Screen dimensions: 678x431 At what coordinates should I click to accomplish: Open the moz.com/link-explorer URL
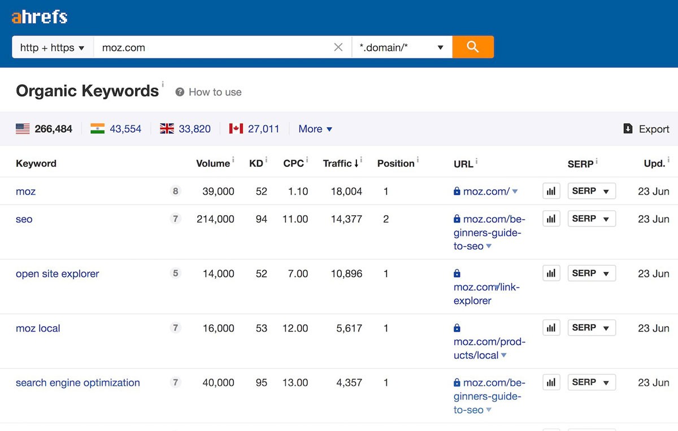pyautogui.click(x=486, y=294)
